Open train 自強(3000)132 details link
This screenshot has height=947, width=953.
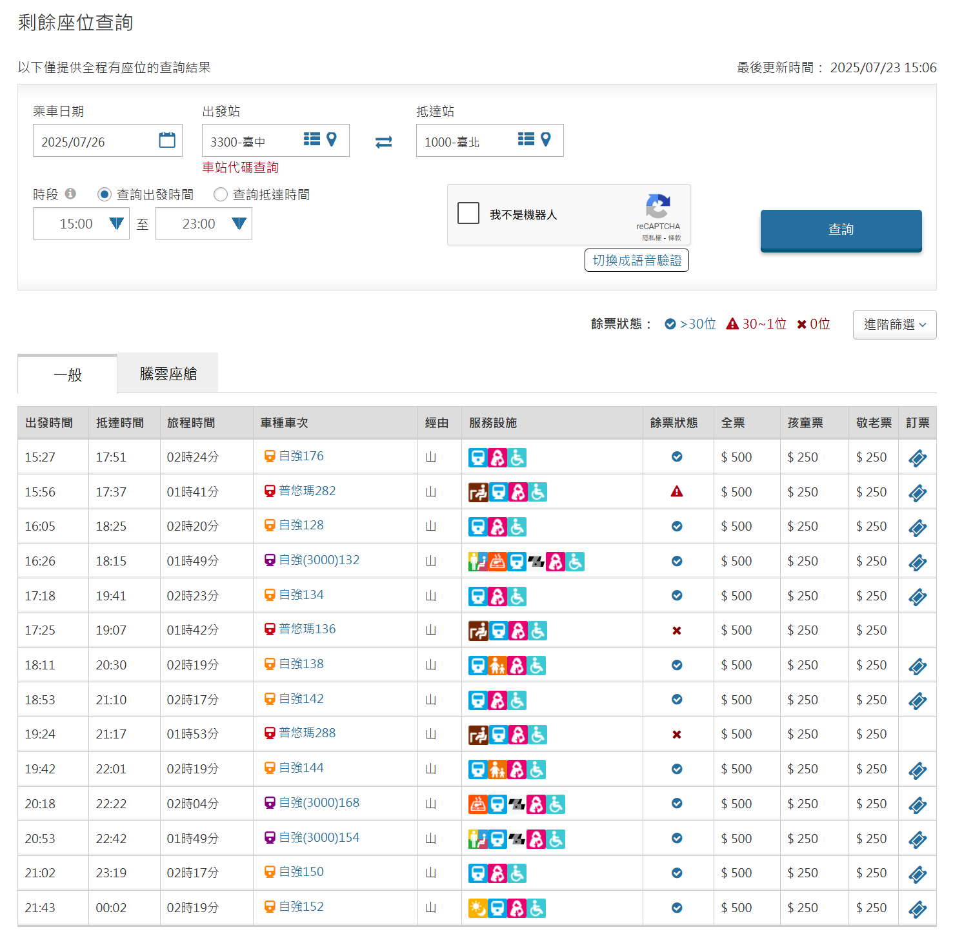tap(319, 560)
